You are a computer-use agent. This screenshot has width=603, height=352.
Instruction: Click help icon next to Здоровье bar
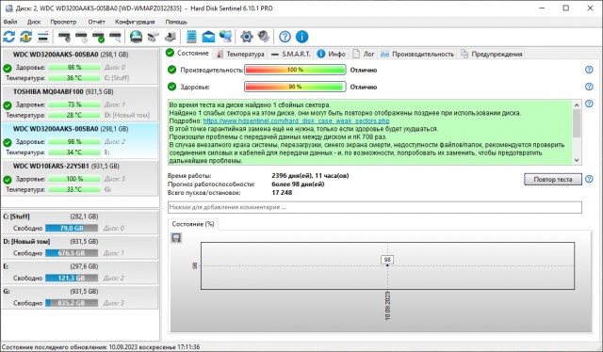pyautogui.click(x=589, y=87)
